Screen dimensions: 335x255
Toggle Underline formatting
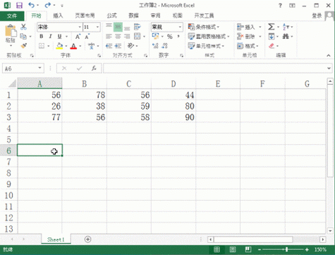coord(59,36)
